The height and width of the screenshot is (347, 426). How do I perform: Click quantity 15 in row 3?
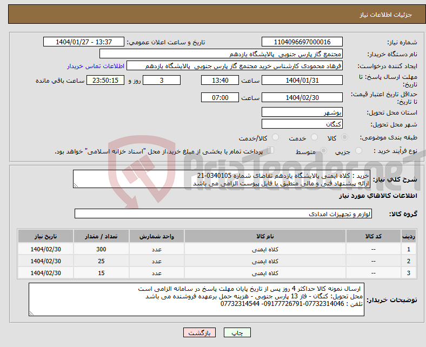(x=101, y=273)
